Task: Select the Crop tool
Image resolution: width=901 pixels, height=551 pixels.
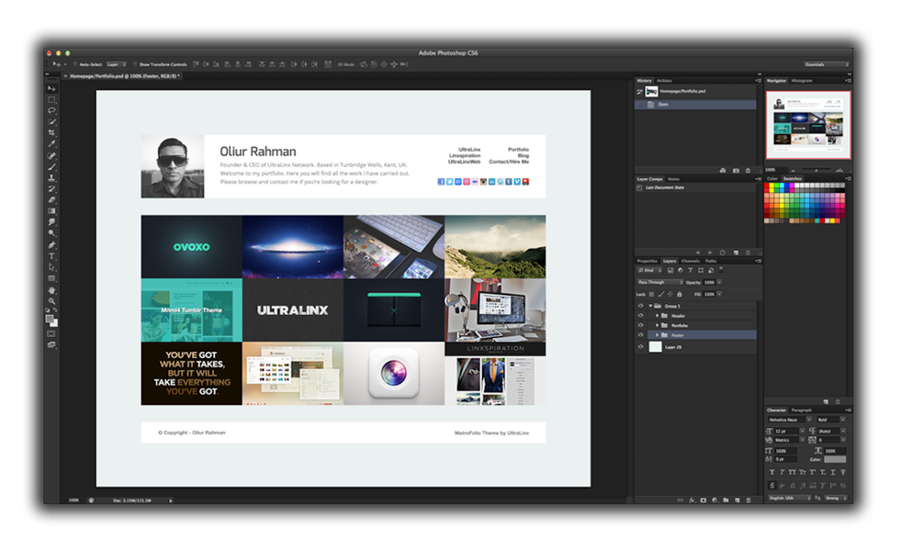Action: point(51,133)
